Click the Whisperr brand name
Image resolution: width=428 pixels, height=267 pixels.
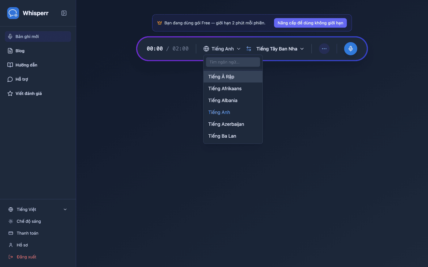(36, 13)
